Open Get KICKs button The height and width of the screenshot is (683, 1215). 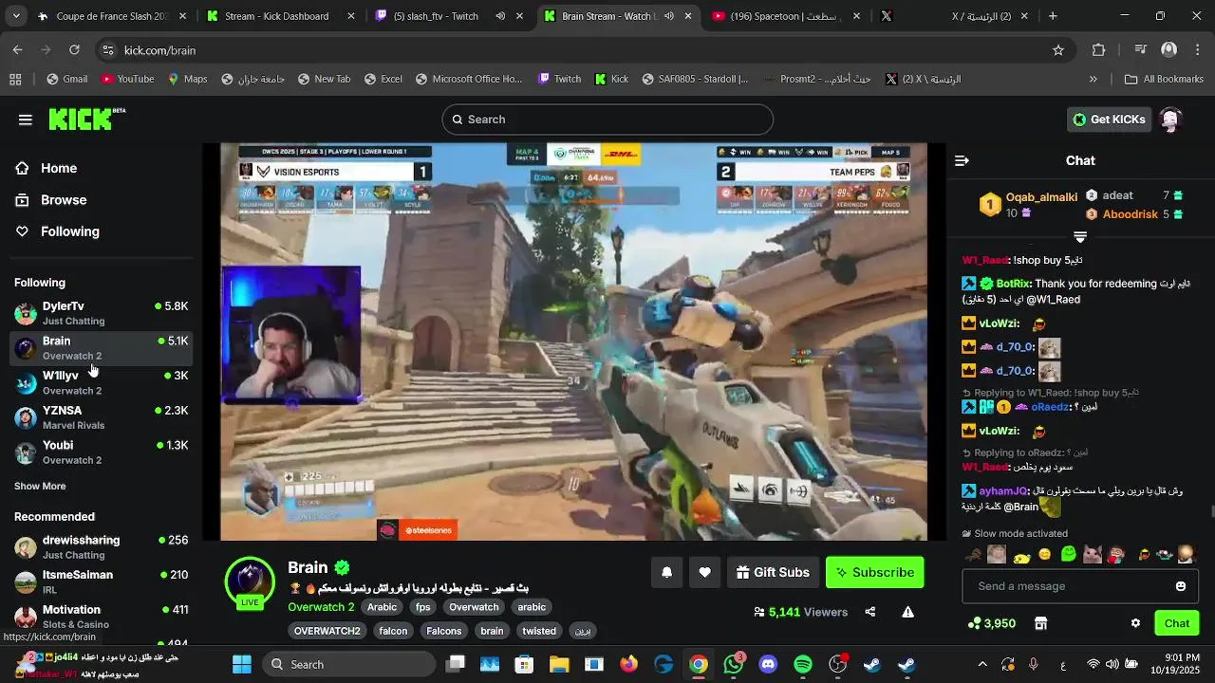[x=1109, y=120]
